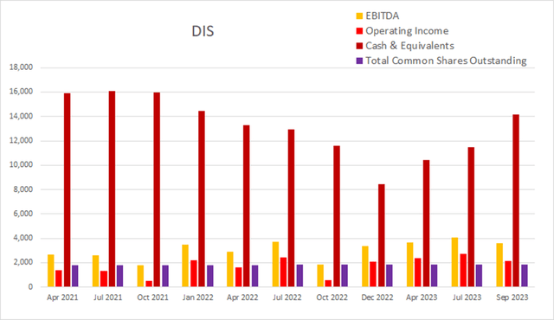Select the purple Total Common Shares swatch
Viewport: 554px width, 320px height.
point(359,61)
